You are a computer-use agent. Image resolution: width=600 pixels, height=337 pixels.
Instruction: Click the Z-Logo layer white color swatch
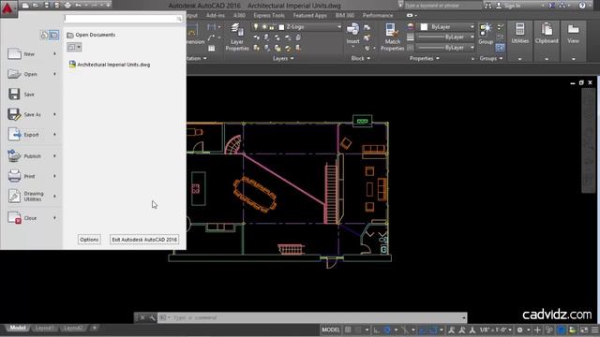[281, 27]
